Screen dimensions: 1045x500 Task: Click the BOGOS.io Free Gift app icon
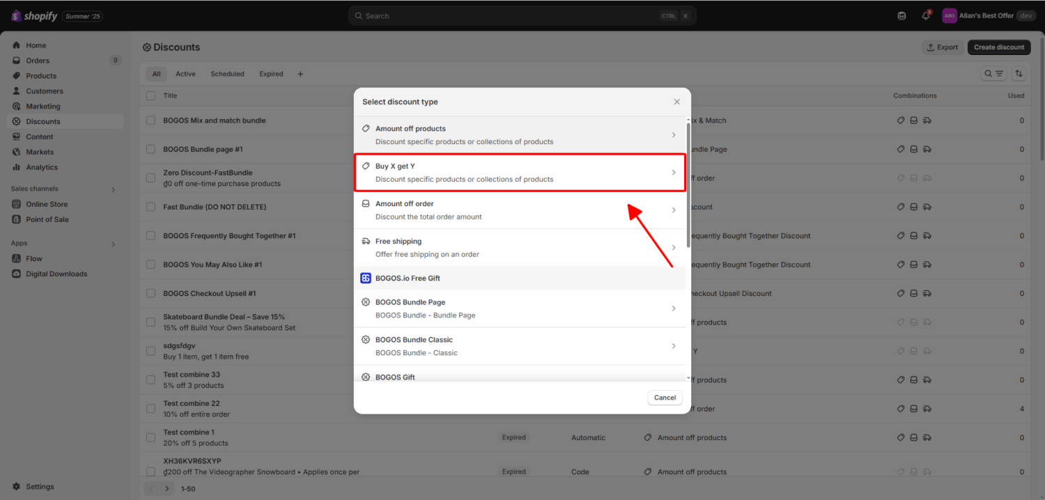[366, 278]
